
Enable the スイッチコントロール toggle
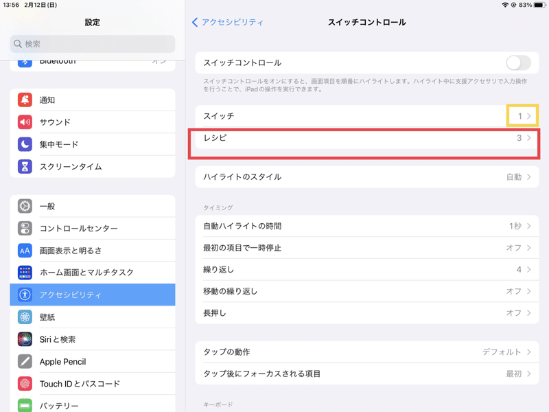tap(518, 63)
